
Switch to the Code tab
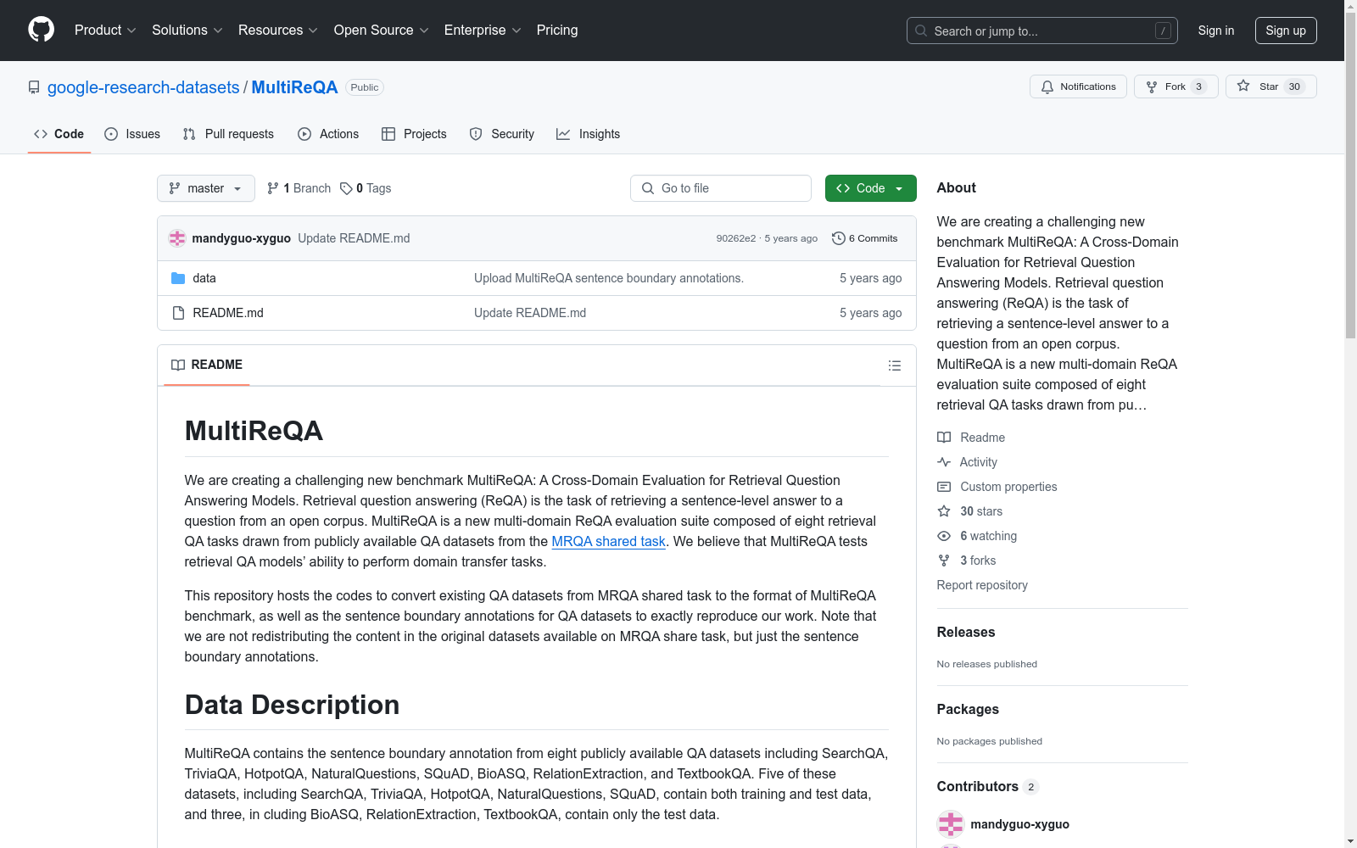pos(59,134)
